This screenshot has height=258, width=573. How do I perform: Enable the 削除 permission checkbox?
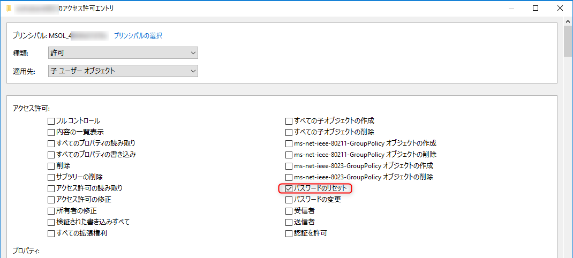[51, 166]
